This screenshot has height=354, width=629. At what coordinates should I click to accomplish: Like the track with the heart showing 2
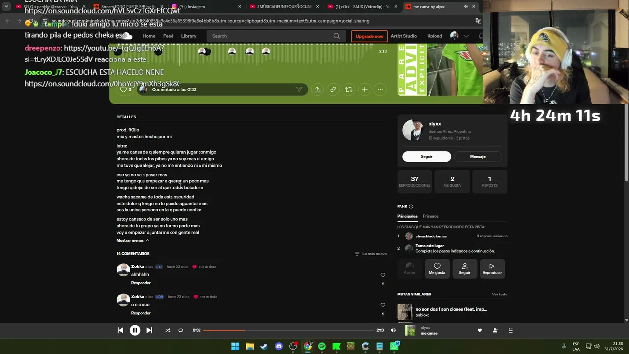(126, 89)
